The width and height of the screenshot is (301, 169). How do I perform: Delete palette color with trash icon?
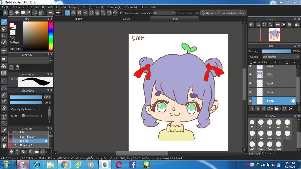(x=17, y=67)
